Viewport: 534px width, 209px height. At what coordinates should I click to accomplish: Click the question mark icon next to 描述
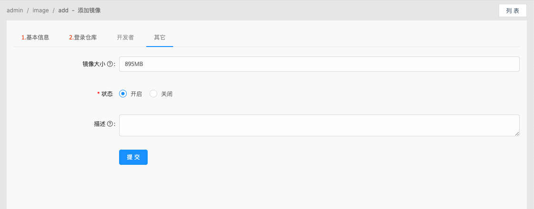pos(110,124)
